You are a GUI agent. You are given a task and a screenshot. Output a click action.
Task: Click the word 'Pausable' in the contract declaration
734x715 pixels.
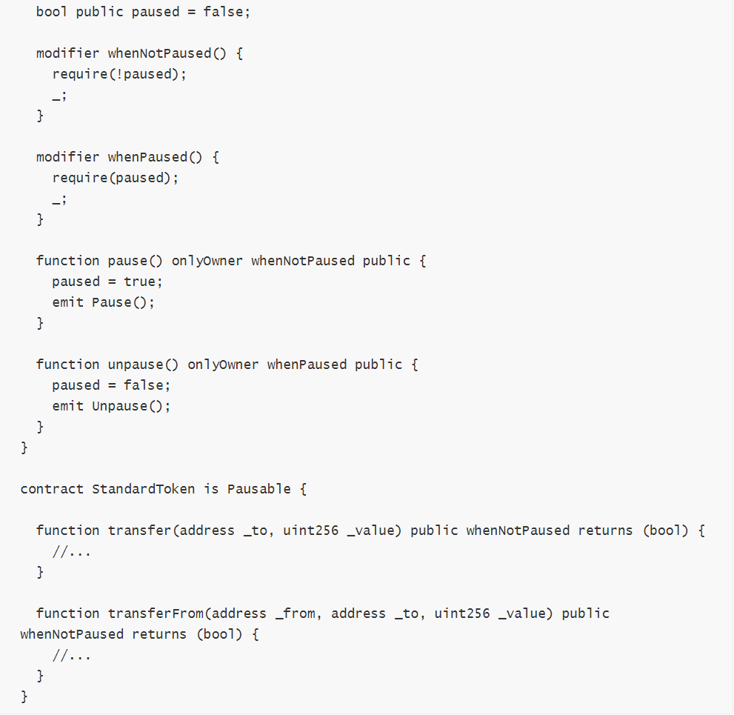259,489
